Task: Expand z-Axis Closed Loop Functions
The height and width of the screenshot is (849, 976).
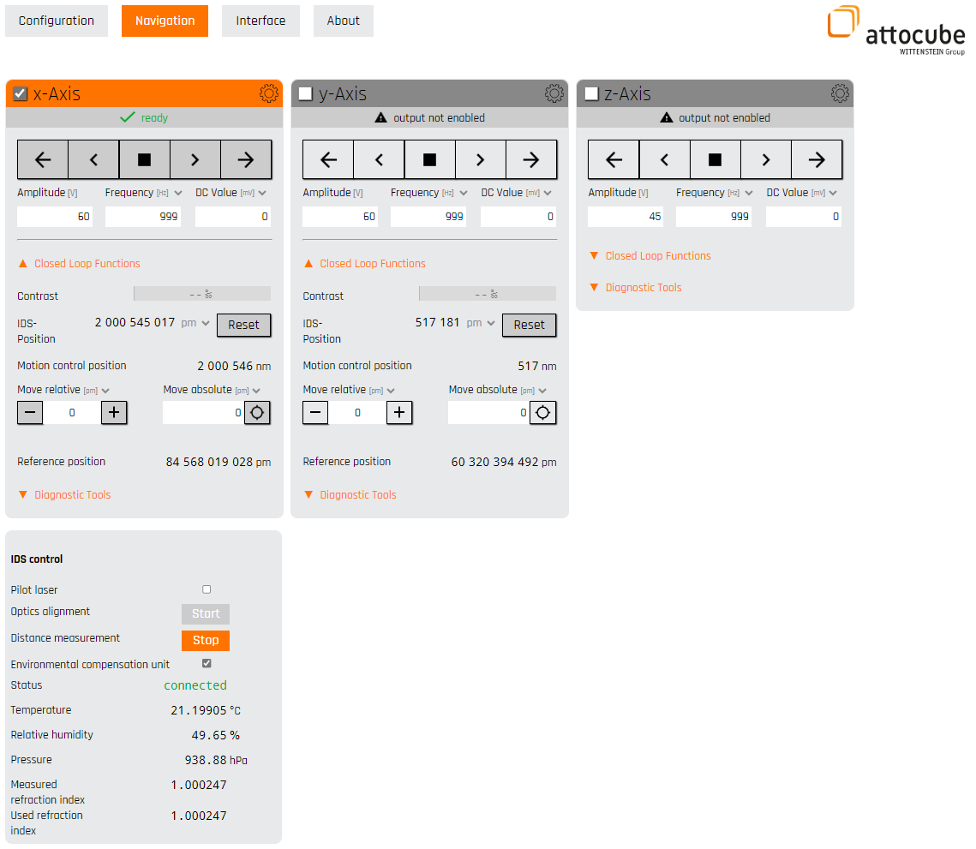Action: click(657, 256)
